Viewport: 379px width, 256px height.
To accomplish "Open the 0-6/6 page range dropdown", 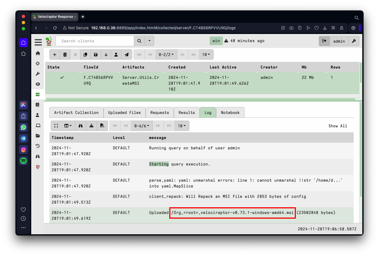I will click(142, 126).
